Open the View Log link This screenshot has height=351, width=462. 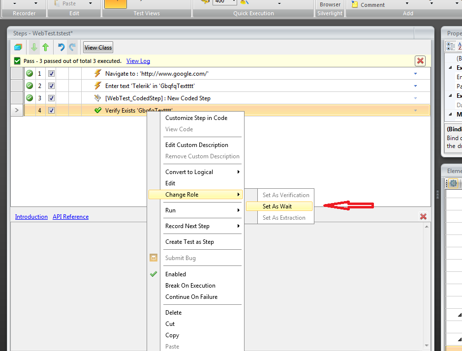[138, 61]
